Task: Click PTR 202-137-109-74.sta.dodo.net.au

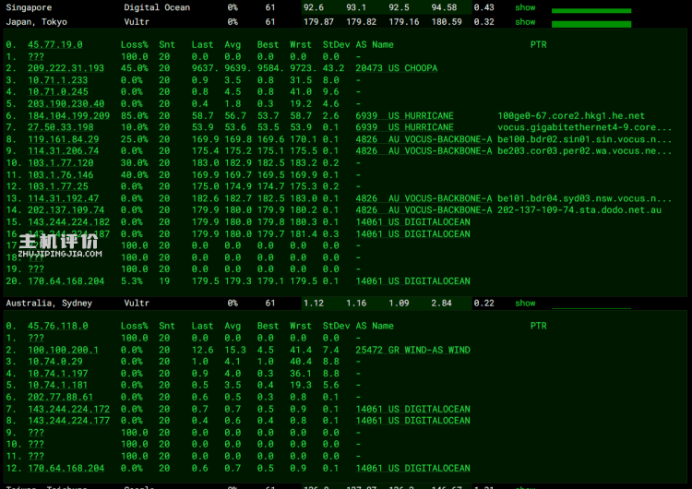Action: 579,209
